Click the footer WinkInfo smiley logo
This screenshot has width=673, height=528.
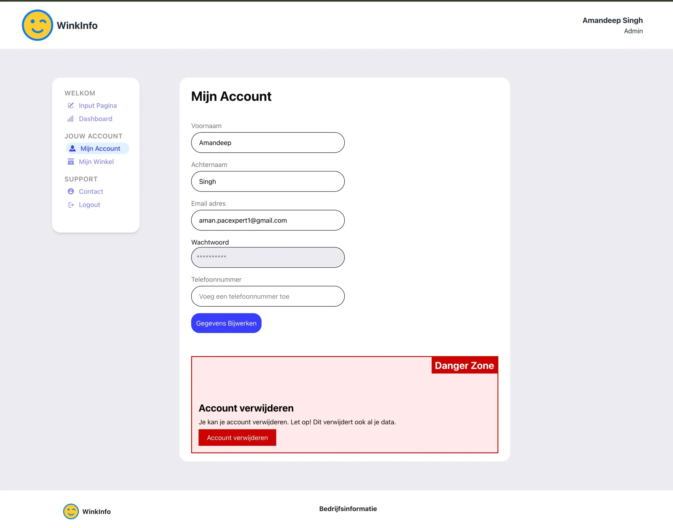coord(71,511)
